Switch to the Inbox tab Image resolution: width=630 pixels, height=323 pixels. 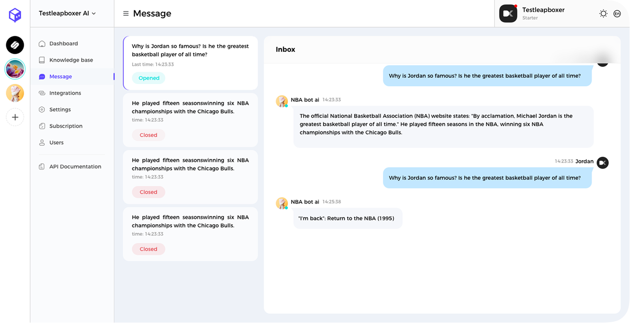click(285, 49)
